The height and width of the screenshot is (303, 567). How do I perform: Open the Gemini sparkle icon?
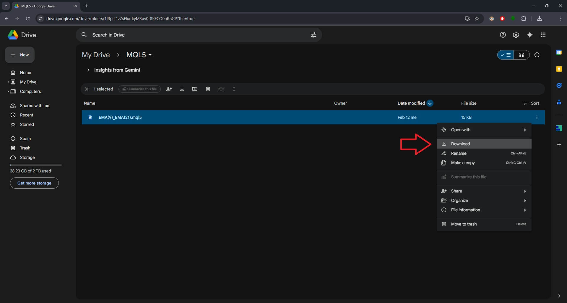tap(530, 35)
